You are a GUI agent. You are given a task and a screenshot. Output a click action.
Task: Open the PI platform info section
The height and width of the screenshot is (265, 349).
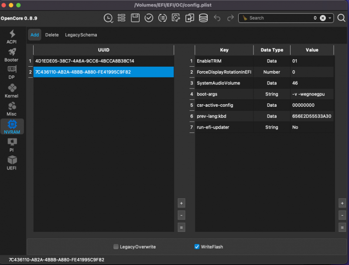point(12,144)
